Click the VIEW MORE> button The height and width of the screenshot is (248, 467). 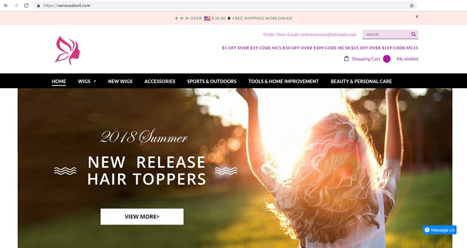click(x=142, y=216)
